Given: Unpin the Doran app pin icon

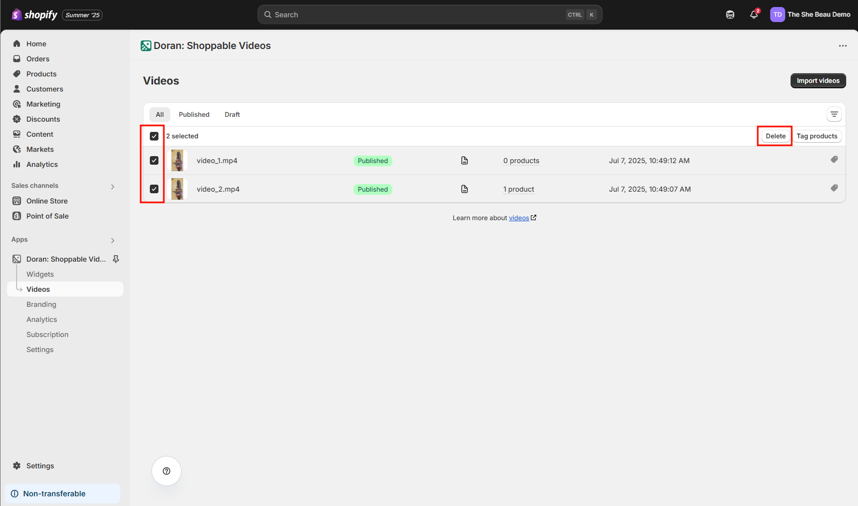Looking at the screenshot, I should click(x=116, y=259).
